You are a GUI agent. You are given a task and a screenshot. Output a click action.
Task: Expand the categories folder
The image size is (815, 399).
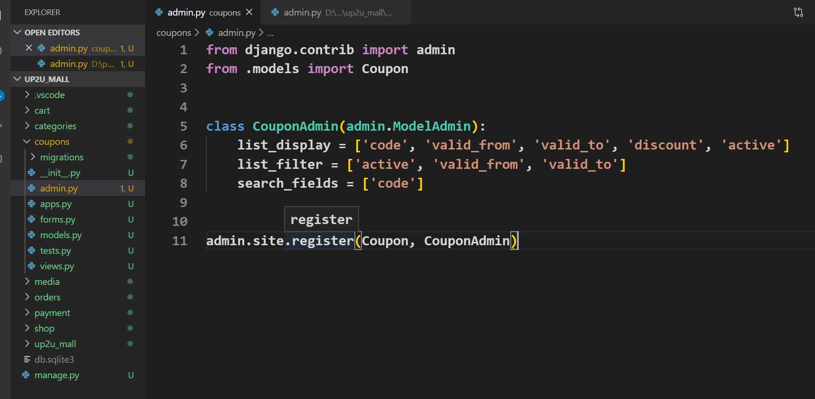click(78, 126)
